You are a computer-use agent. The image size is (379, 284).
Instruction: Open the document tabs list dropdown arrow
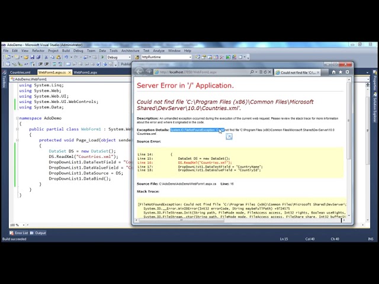click(367, 72)
